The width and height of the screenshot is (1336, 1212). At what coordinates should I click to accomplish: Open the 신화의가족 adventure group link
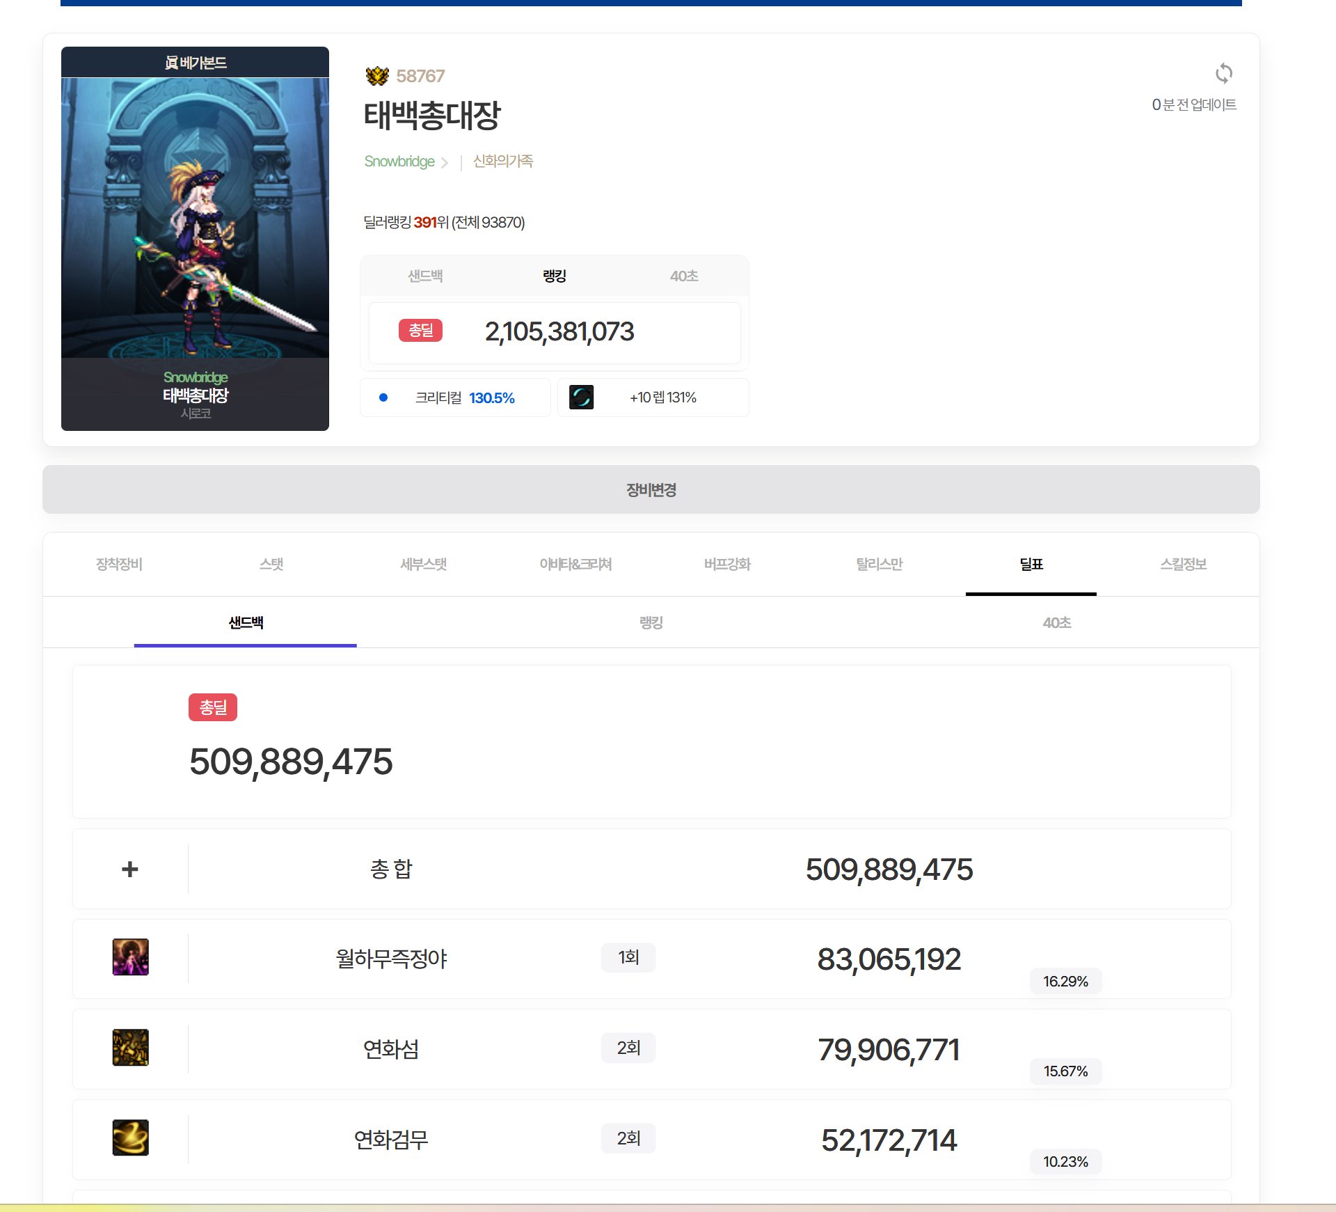(503, 162)
